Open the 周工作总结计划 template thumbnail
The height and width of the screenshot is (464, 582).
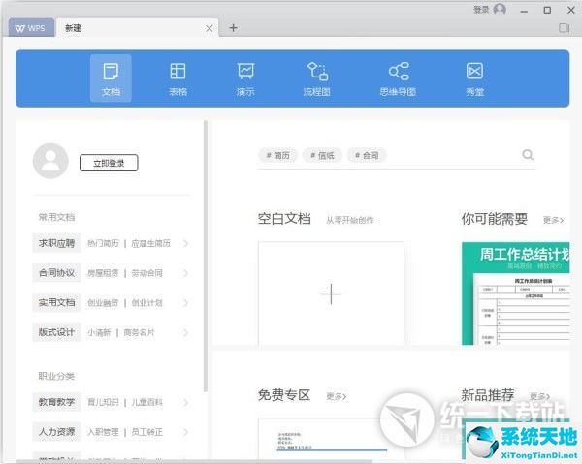click(x=516, y=294)
